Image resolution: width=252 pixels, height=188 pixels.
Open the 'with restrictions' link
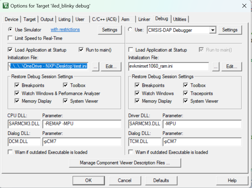65,30
